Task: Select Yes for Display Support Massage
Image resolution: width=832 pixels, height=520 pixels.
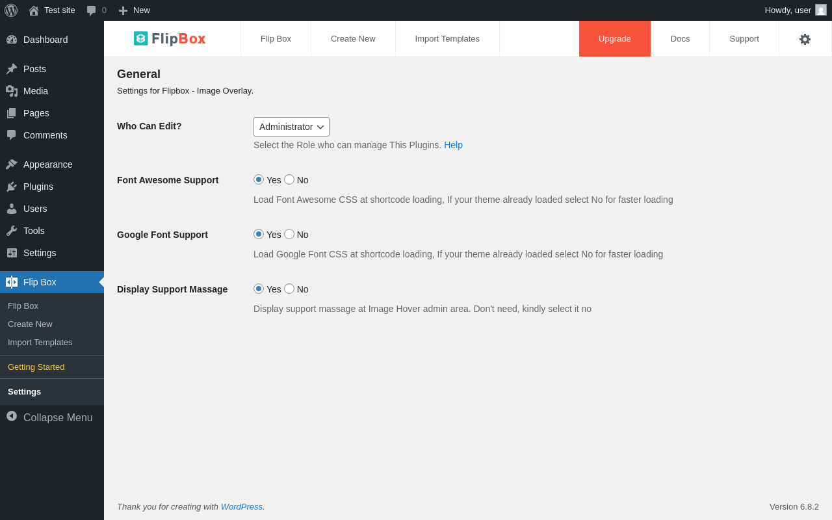Action: tap(259, 289)
